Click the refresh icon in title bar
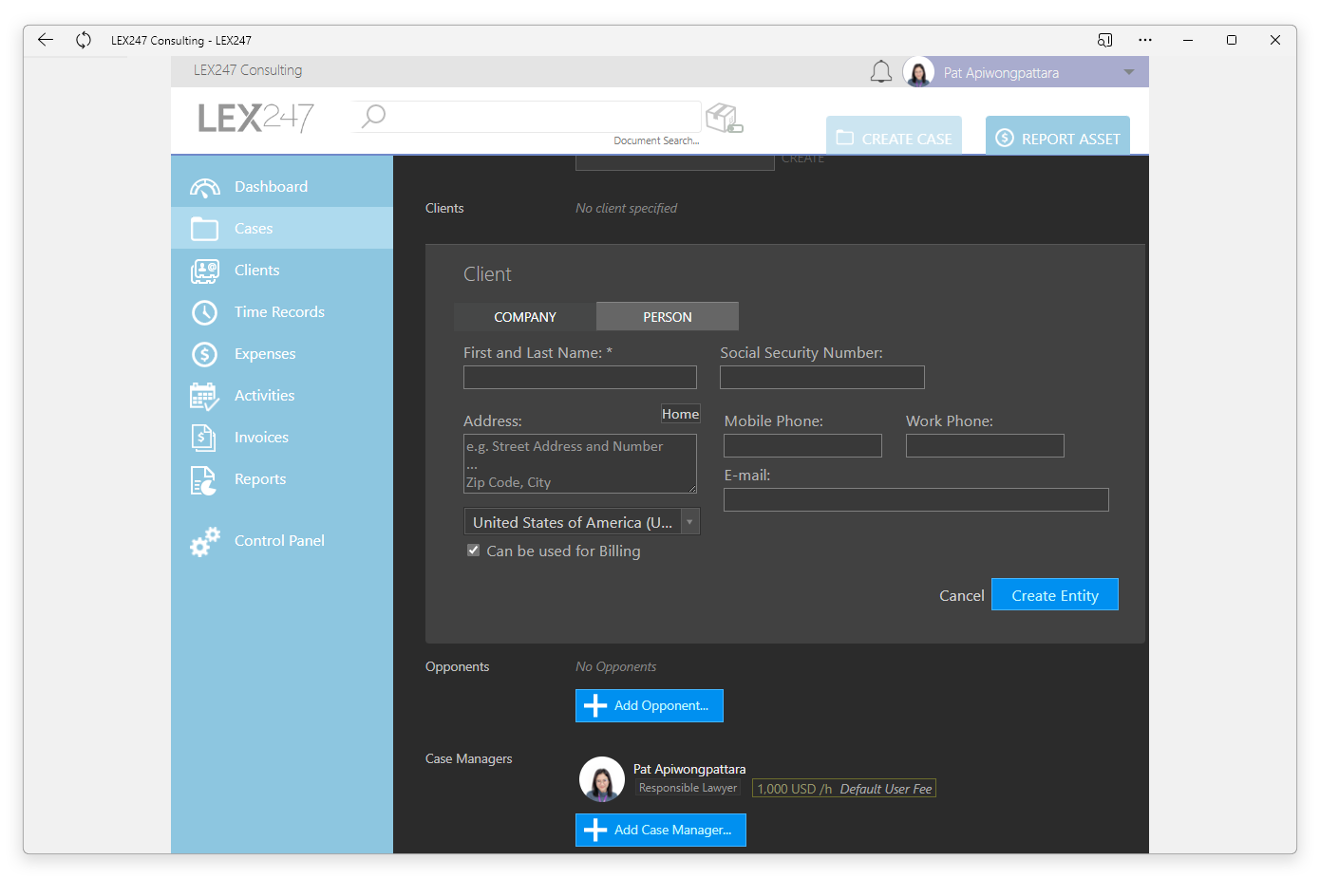Screen dimensions: 1320x878 [x=84, y=40]
